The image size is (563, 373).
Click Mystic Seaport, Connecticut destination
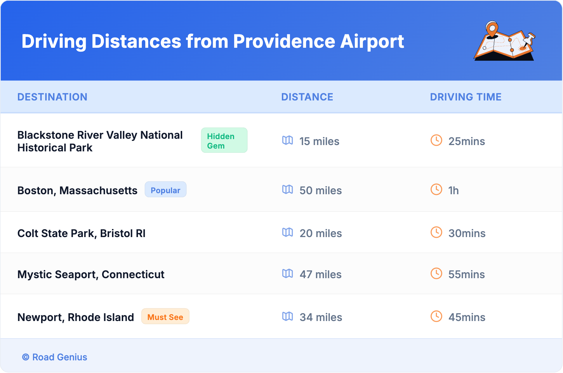[91, 274]
